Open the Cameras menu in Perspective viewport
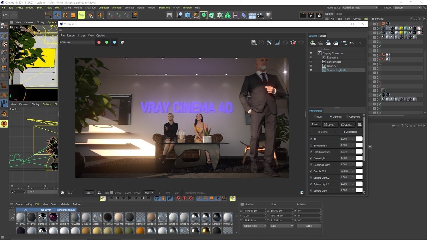The image size is (427, 240). tap(28, 23)
